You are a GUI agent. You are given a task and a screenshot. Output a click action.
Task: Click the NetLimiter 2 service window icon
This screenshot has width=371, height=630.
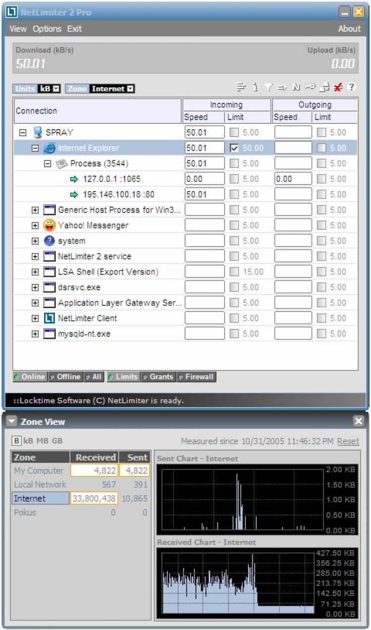click(49, 256)
